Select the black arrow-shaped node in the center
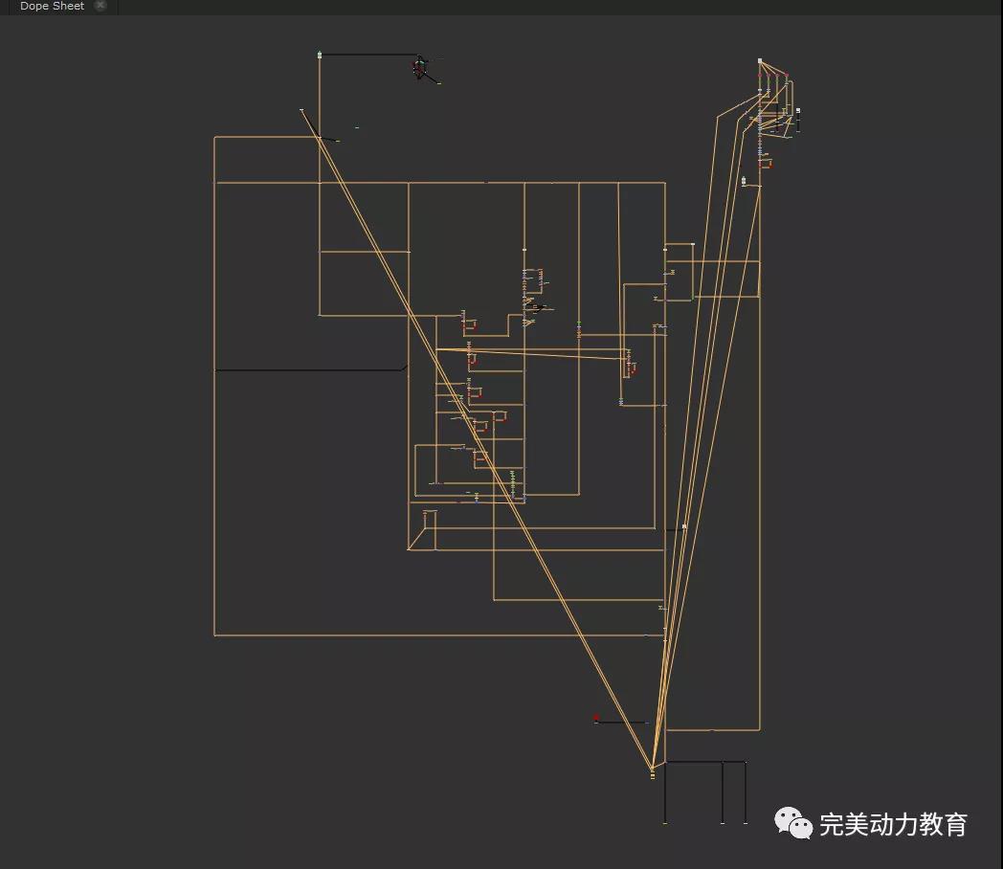Image resolution: width=1003 pixels, height=869 pixels. pyautogui.click(x=540, y=308)
